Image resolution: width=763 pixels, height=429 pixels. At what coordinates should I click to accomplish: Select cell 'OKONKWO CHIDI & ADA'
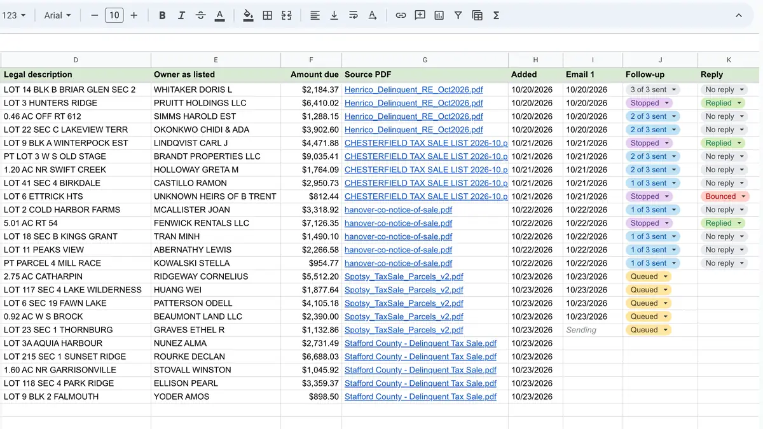(x=216, y=130)
